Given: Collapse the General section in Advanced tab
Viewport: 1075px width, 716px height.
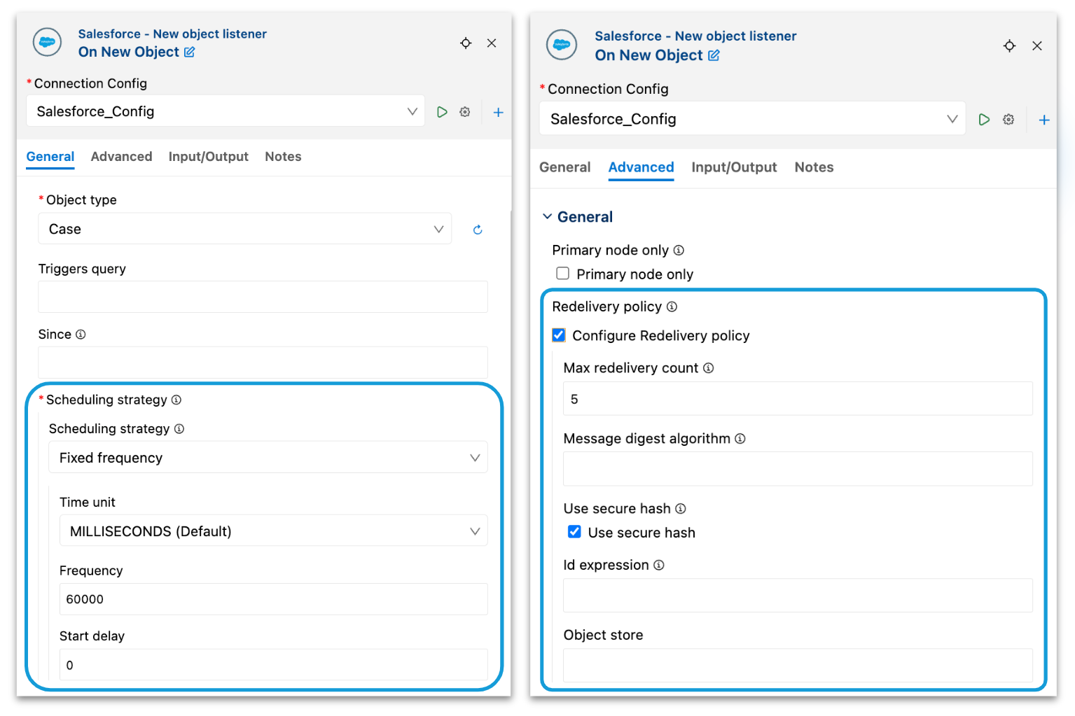Looking at the screenshot, I should [x=548, y=217].
